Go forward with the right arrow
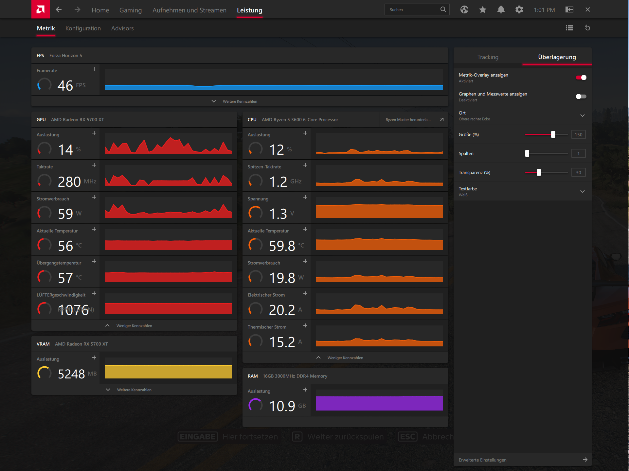The height and width of the screenshot is (471, 629). [x=77, y=10]
